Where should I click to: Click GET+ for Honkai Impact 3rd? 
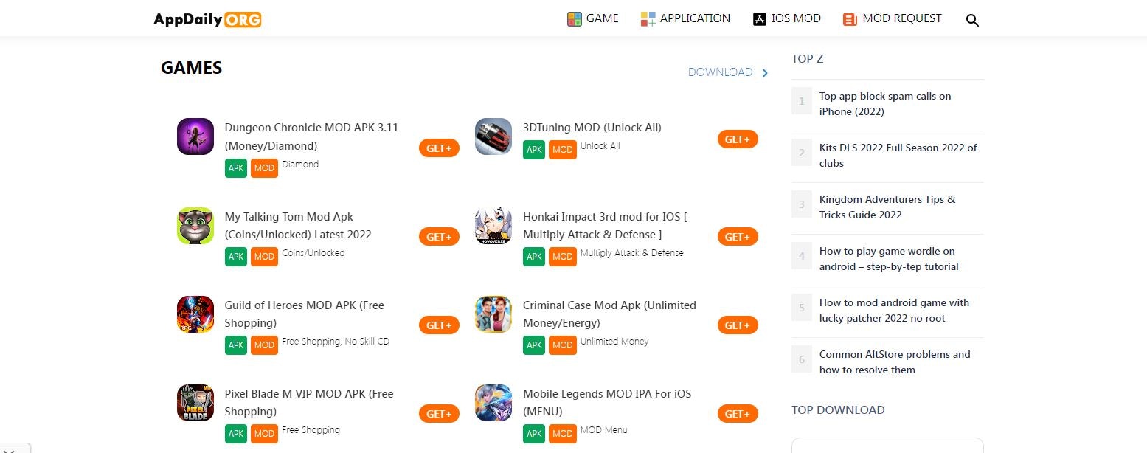click(738, 237)
